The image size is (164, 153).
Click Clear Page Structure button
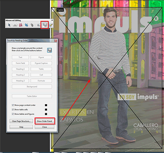coord(21,121)
